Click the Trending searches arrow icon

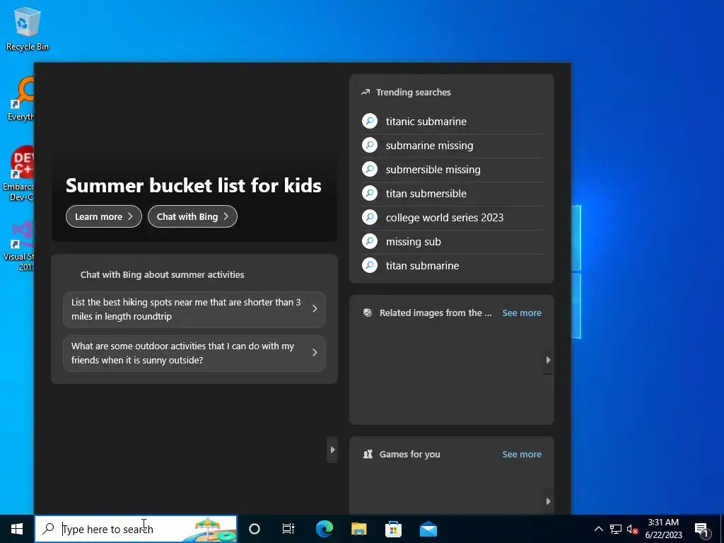pyautogui.click(x=366, y=92)
